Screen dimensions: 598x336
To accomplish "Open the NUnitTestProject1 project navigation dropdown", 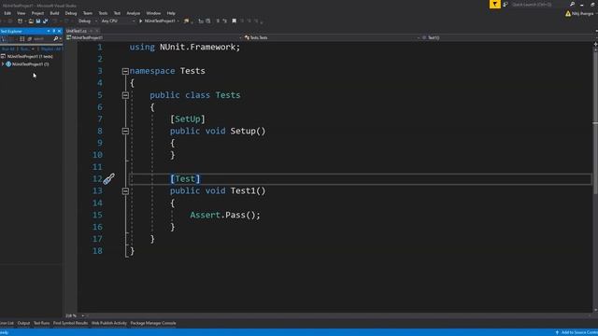I will coord(154,37).
